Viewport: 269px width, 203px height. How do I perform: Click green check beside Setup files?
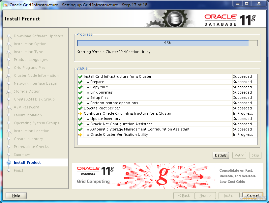pos(80,98)
